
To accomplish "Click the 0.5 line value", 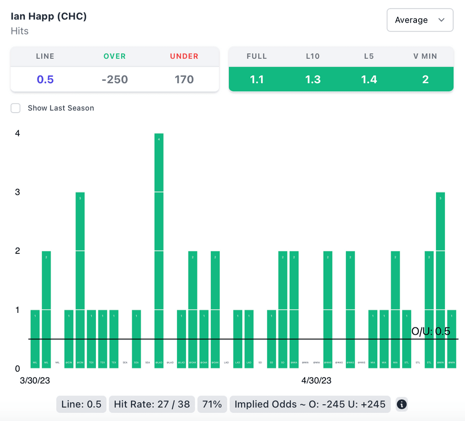I will (x=45, y=79).
